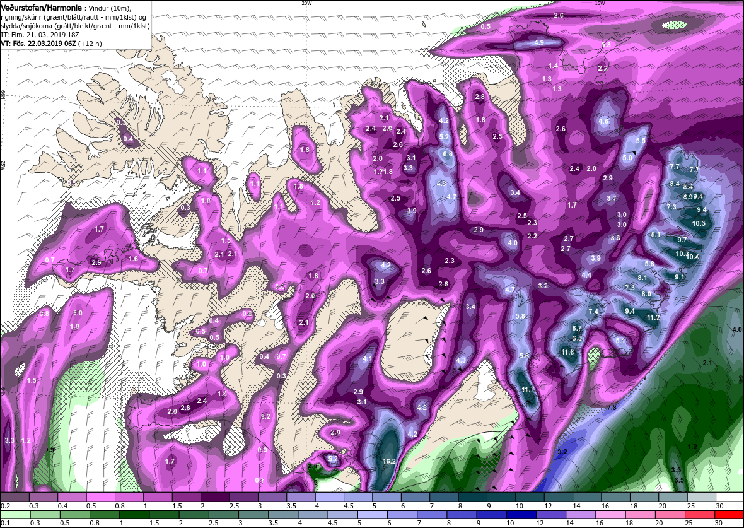Click the 6.6 precipitation value
Viewport: 744px width, 528px height.
click(x=448, y=154)
